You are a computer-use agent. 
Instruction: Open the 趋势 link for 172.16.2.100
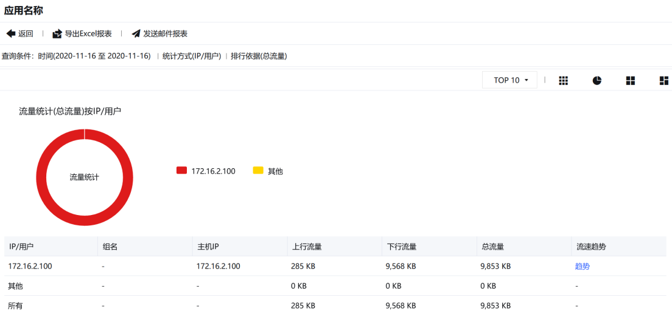click(582, 266)
